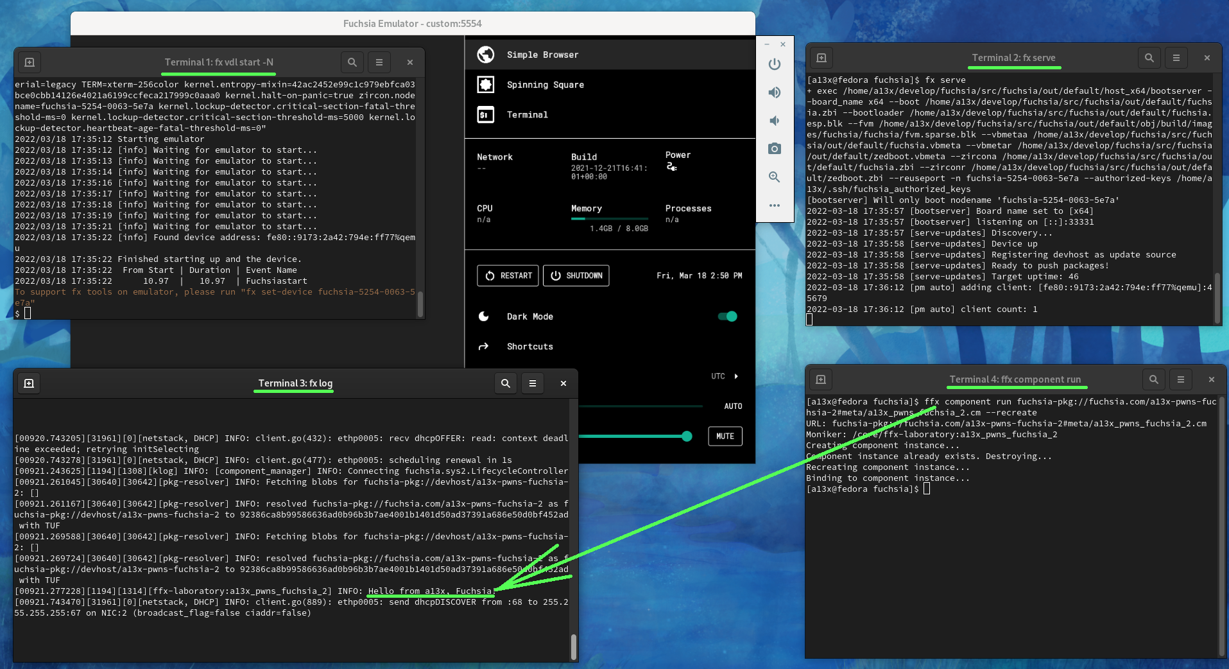Toggle the AUTO brightness setting

click(733, 406)
